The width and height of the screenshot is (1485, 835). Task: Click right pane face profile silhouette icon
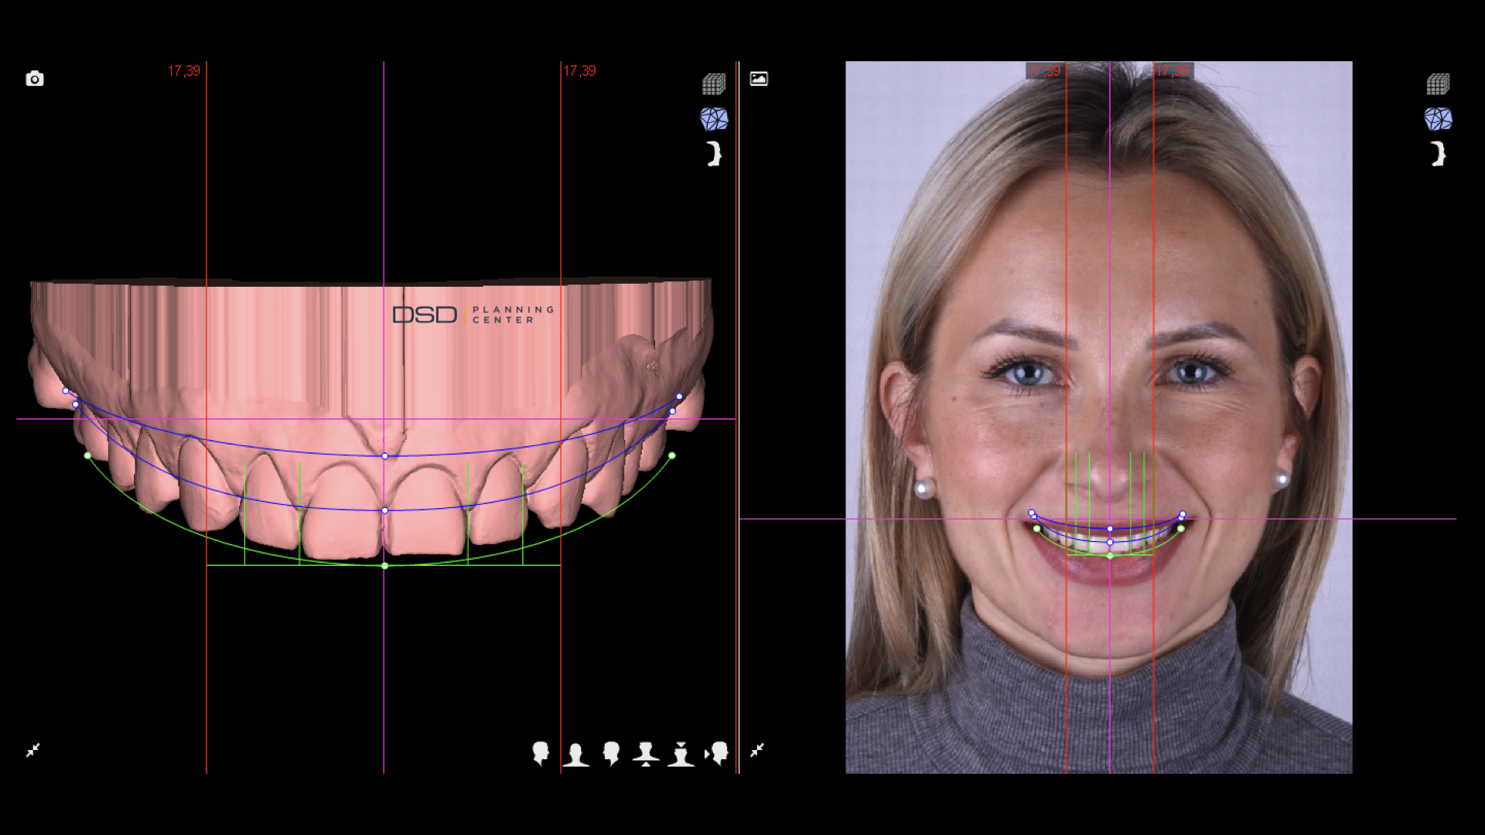point(1438,154)
